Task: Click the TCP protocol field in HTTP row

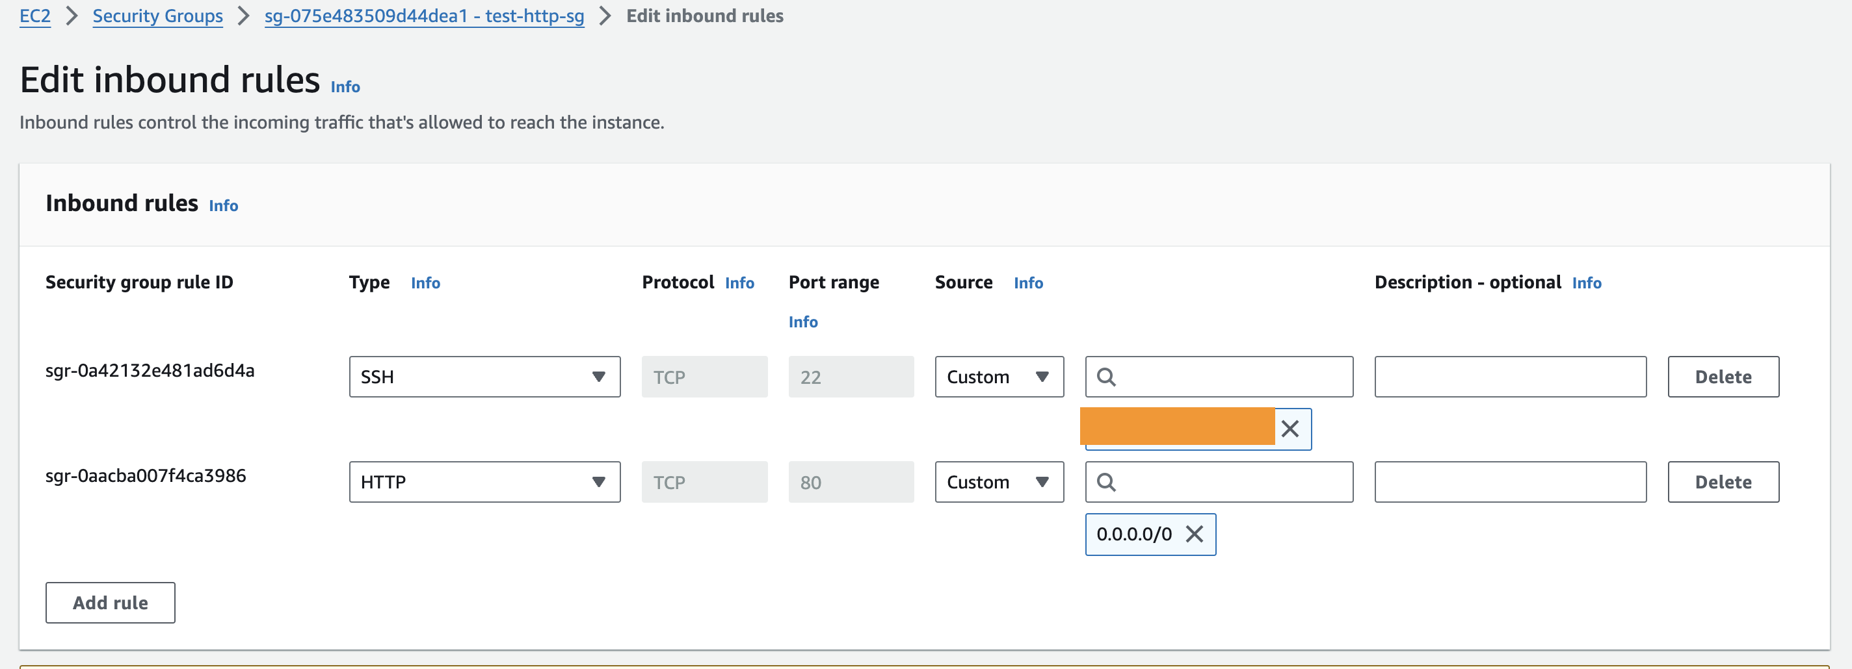Action: tap(704, 482)
